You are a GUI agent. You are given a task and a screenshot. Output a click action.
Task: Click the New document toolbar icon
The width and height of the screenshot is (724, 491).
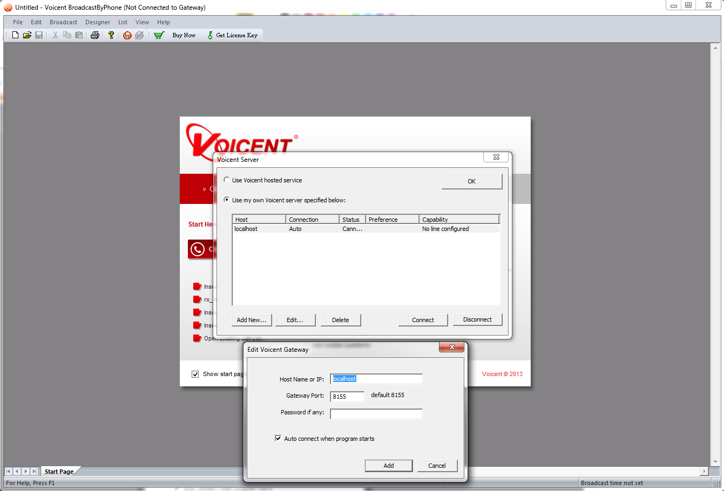coord(15,35)
